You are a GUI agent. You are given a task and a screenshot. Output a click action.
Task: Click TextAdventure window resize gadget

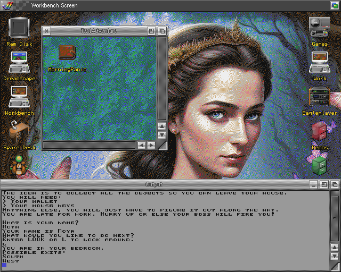[163, 146]
